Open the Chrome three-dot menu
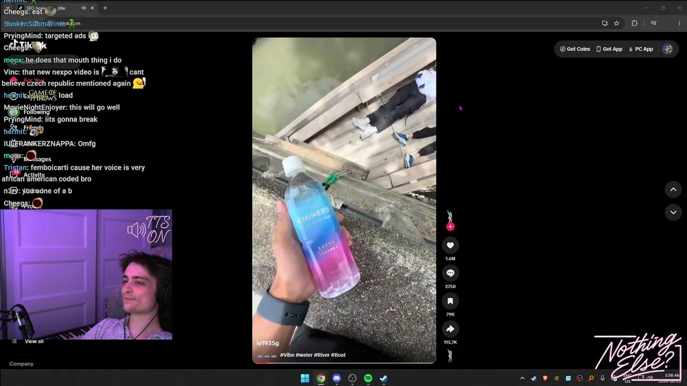Screen dimensions: 687x386 tap(679, 23)
